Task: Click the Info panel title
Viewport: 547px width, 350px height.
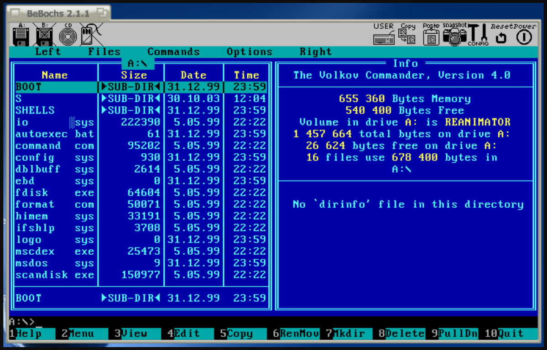Action: [x=406, y=63]
